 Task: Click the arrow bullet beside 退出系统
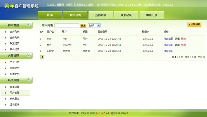point(6,105)
